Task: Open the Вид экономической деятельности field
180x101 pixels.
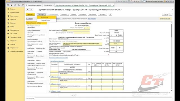Action: tap(82, 44)
